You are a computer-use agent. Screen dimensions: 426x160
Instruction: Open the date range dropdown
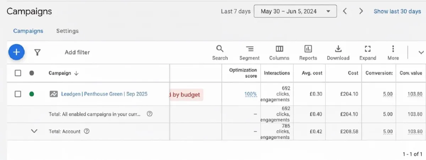[295, 11]
